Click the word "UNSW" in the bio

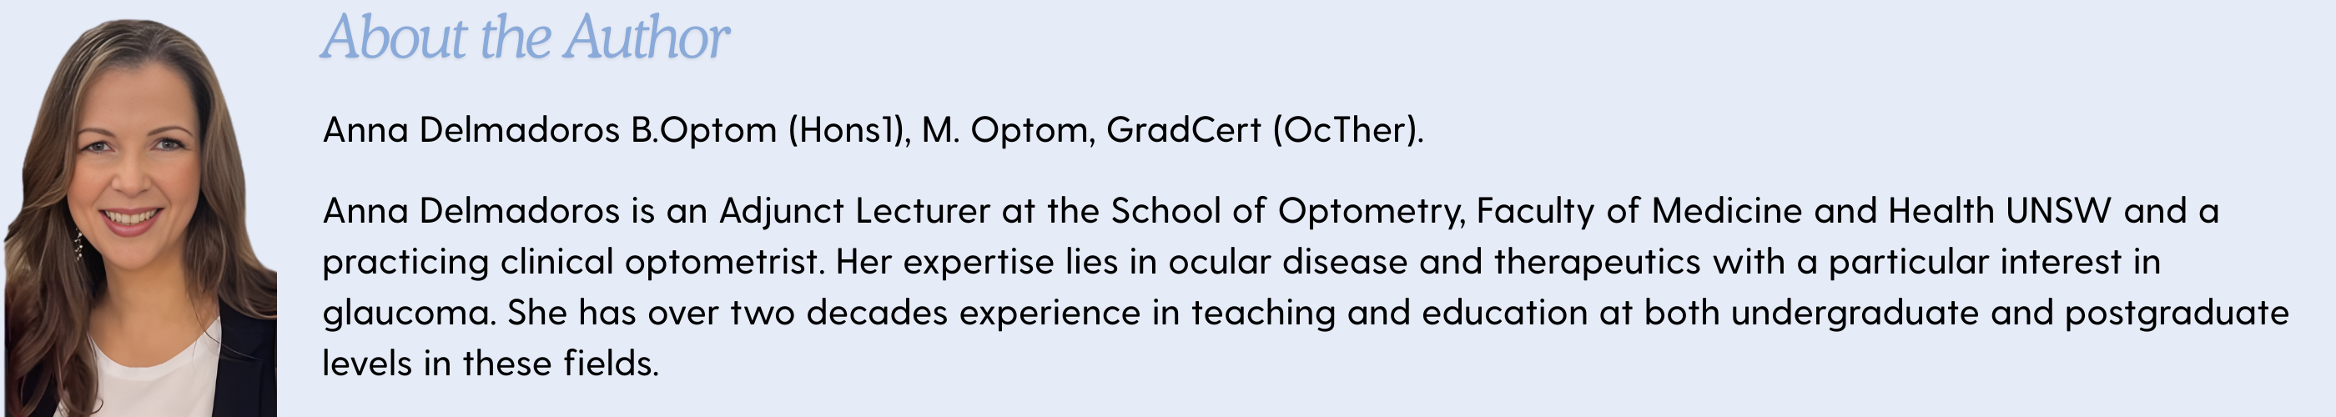(x=2058, y=211)
